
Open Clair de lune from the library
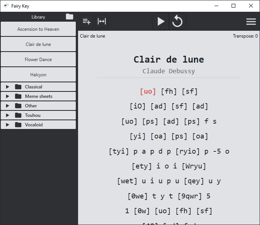click(38, 44)
